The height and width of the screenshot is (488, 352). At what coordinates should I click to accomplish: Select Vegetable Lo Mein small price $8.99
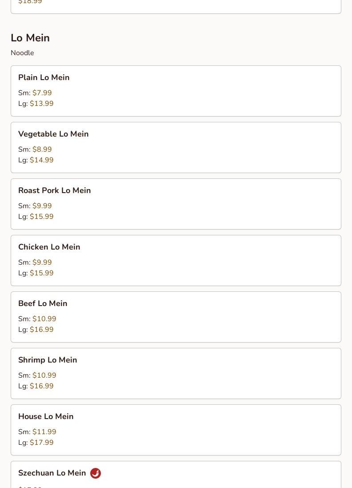point(42,149)
